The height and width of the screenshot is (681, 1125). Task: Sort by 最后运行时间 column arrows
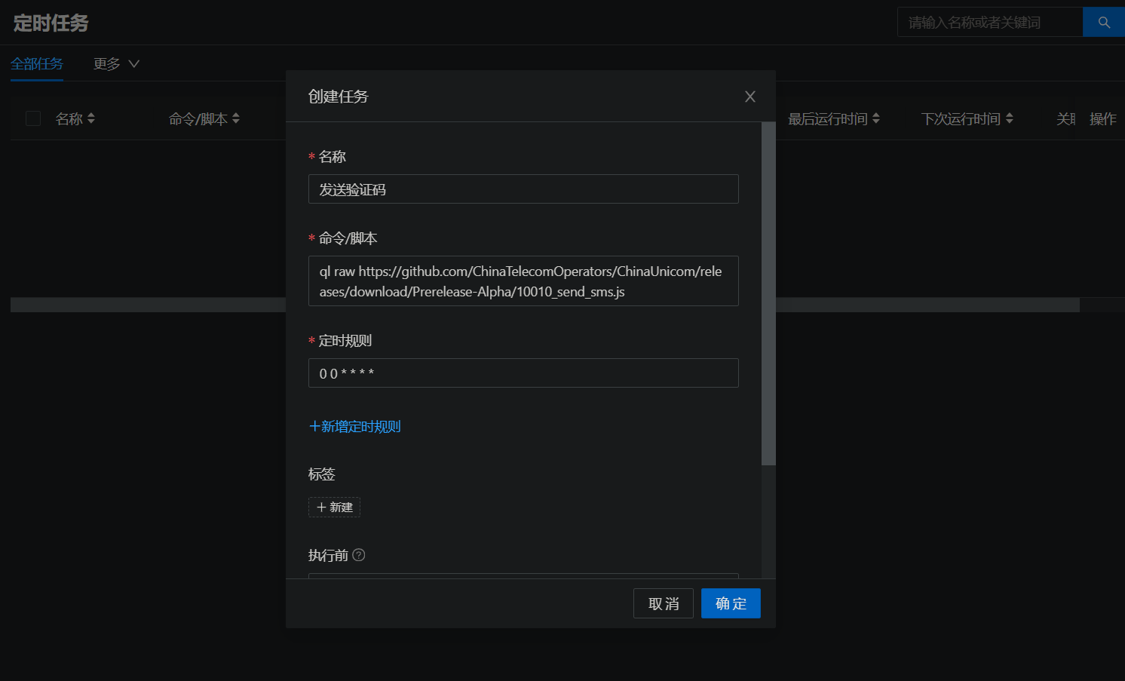876,118
